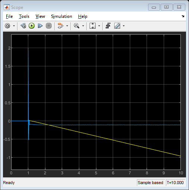
Task: Click the Ready status text
Action: click(x=9, y=183)
